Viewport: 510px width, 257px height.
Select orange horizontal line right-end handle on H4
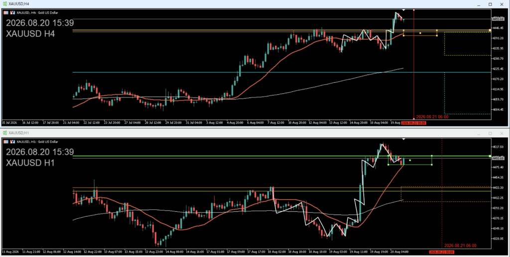(x=490, y=30)
